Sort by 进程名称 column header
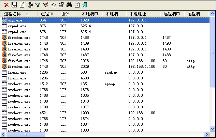 click(19, 14)
